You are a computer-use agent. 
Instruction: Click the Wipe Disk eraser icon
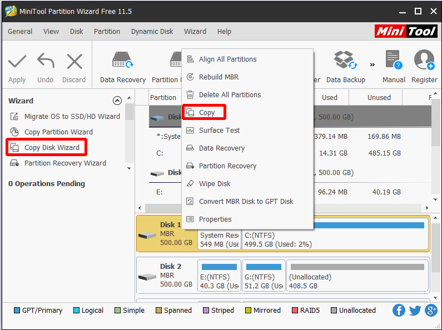pyautogui.click(x=190, y=183)
